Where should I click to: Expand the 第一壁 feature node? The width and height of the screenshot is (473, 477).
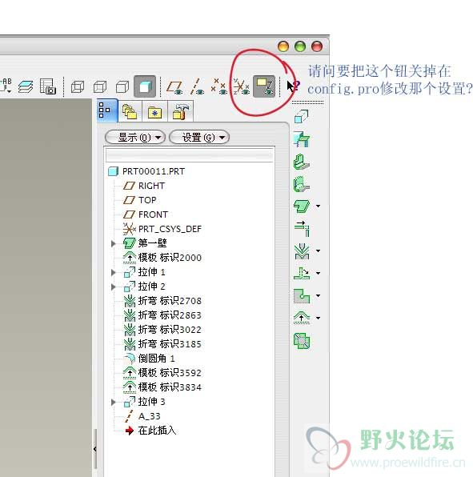tap(114, 243)
